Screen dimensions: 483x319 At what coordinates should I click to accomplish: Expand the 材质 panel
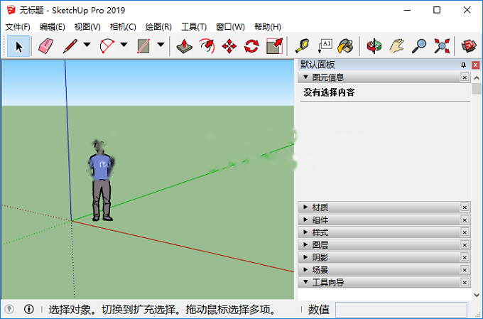pyautogui.click(x=305, y=207)
